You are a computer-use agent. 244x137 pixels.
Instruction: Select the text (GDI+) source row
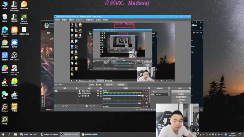90,91
